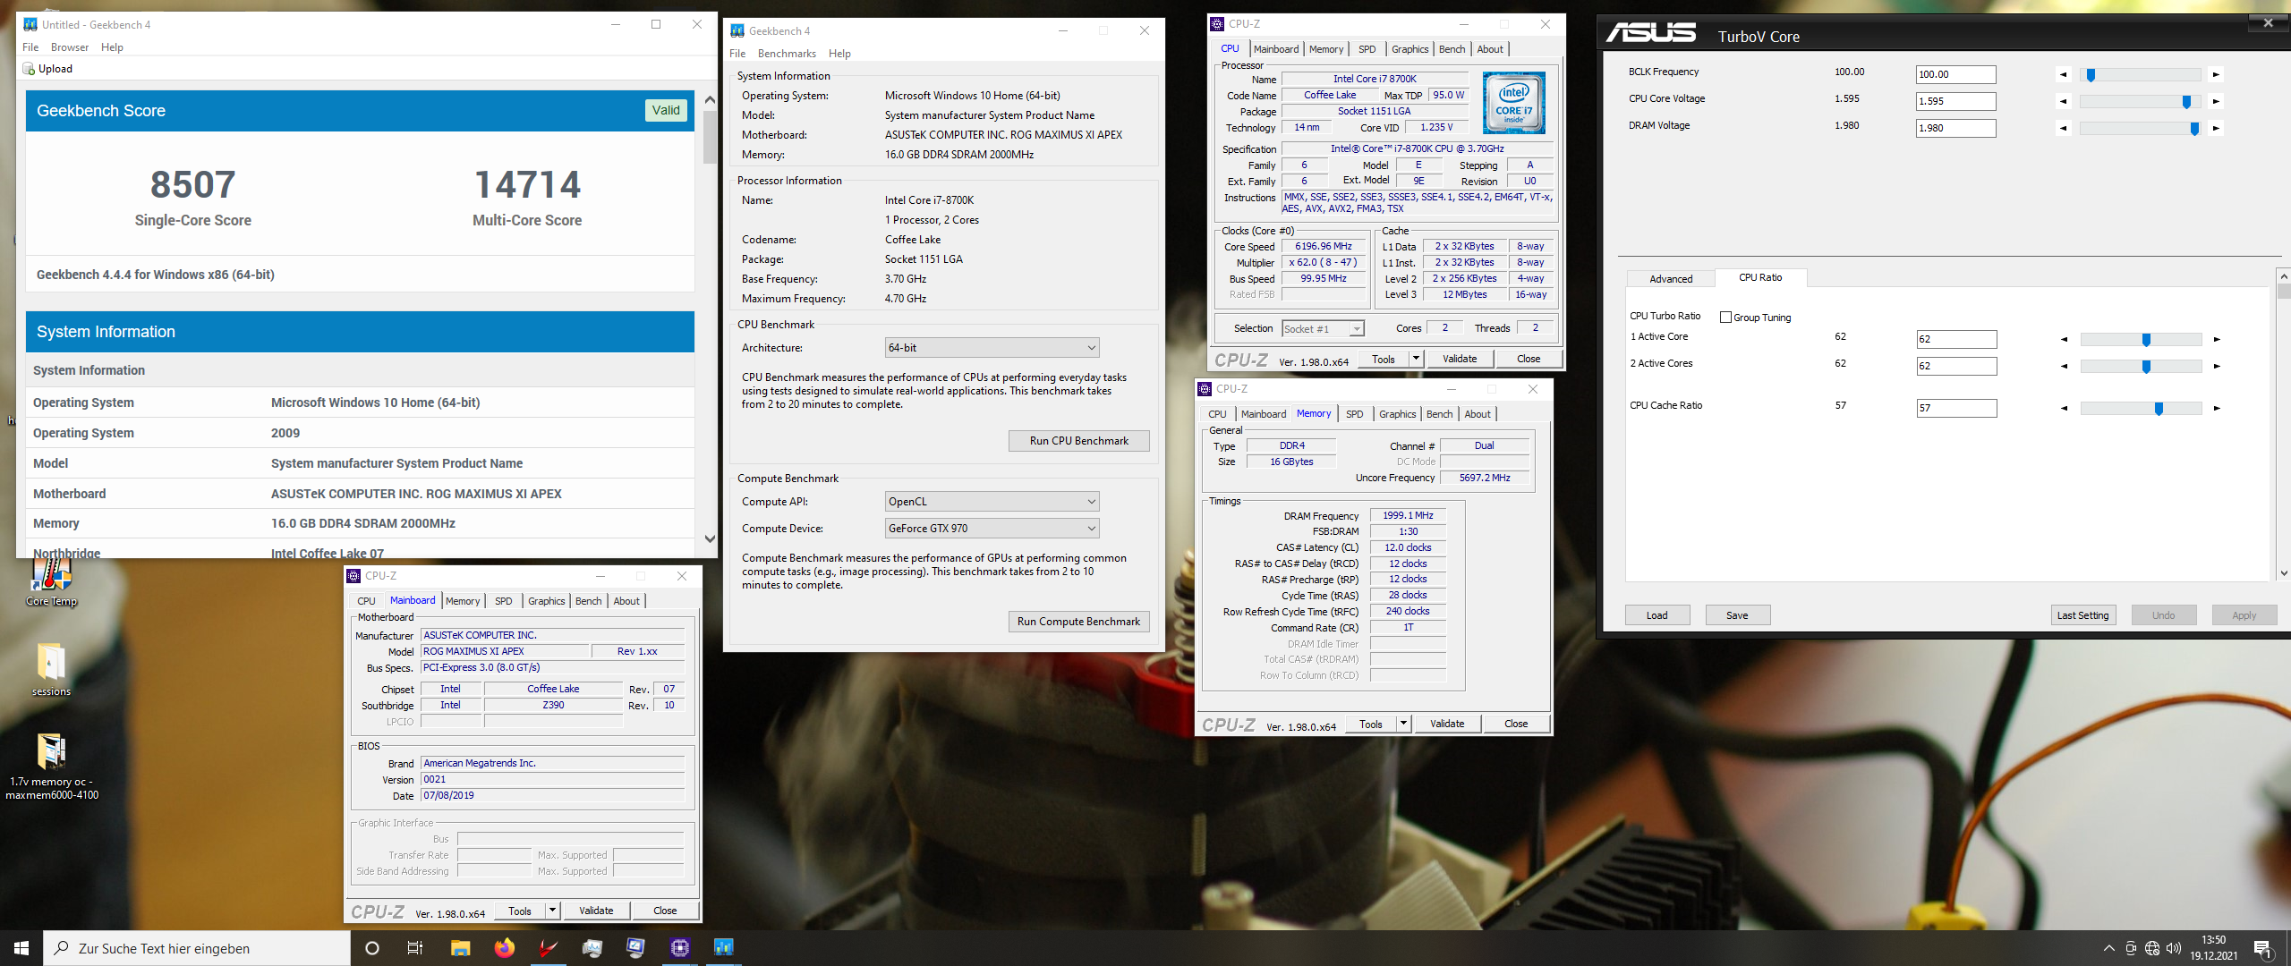This screenshot has height=966, width=2291.
Task: Switch to the red TurboV taskbar icon
Action: [x=548, y=948]
